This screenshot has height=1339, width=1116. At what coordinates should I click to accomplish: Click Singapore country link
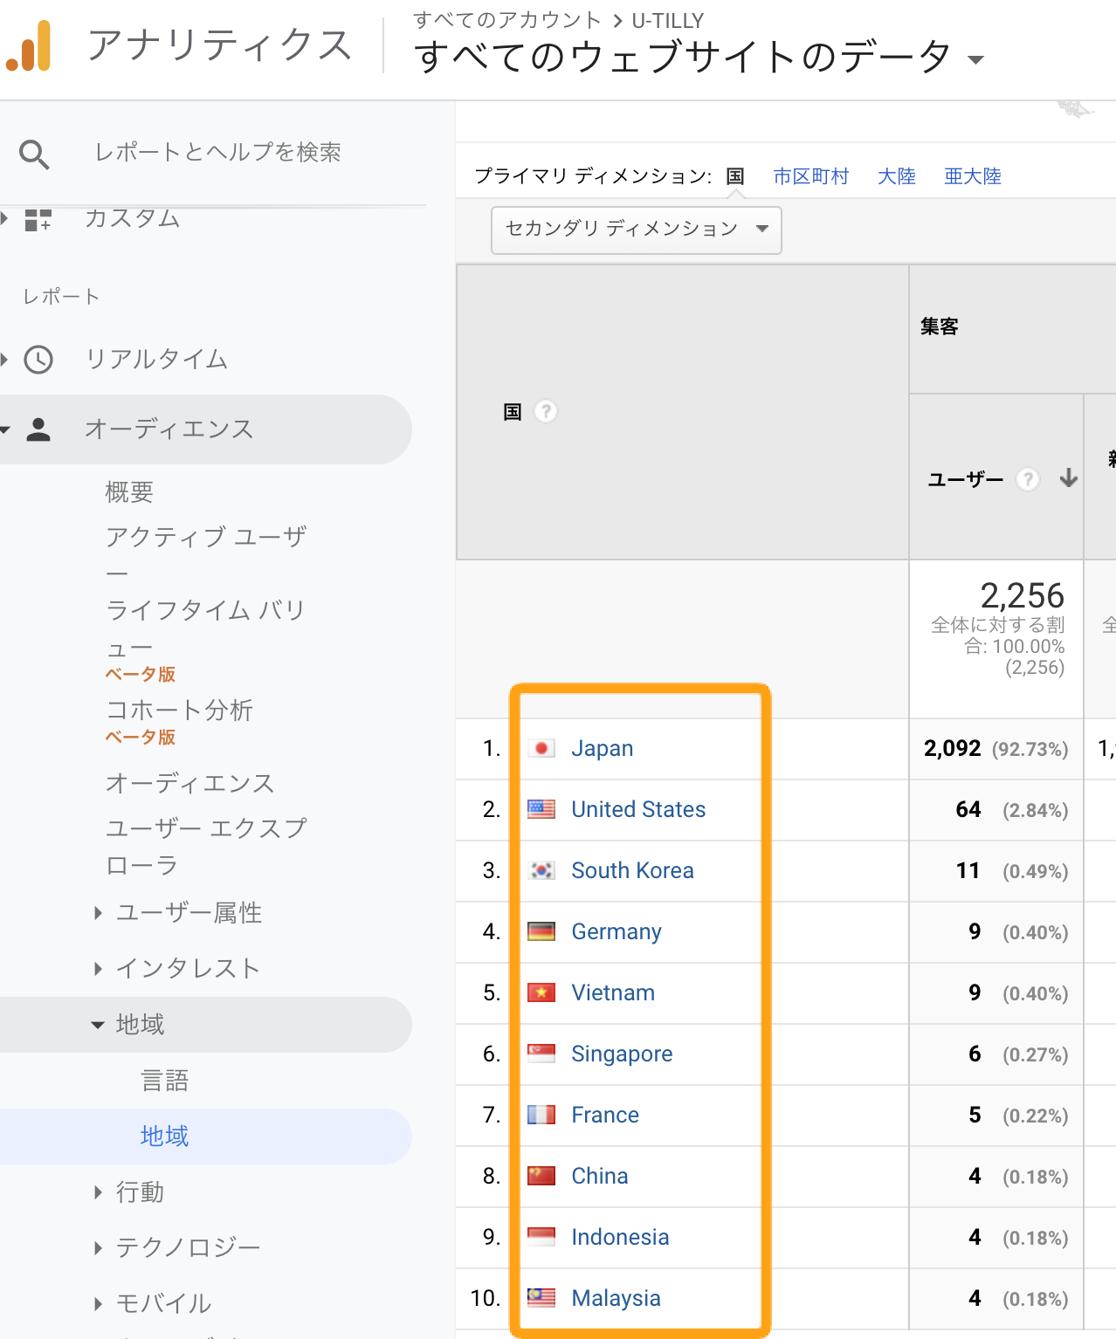(x=622, y=1054)
